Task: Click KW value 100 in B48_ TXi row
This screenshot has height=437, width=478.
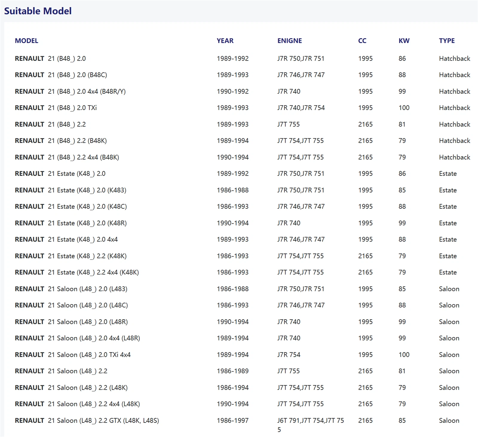Action: point(404,108)
